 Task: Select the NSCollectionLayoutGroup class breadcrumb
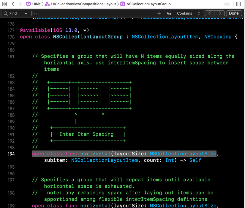pyautogui.click(x=146, y=4)
